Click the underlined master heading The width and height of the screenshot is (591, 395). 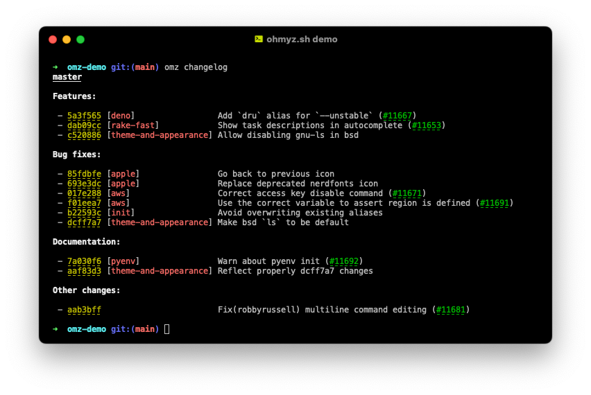point(67,77)
